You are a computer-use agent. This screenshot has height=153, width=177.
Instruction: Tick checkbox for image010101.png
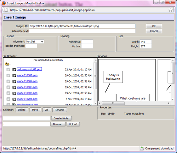tap(8, 75)
